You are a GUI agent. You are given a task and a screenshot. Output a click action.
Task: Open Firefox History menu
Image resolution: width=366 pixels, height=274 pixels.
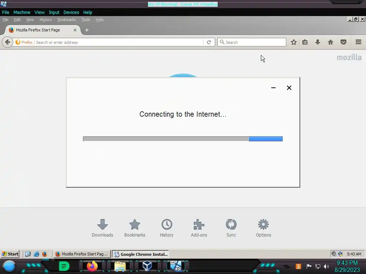click(46, 20)
